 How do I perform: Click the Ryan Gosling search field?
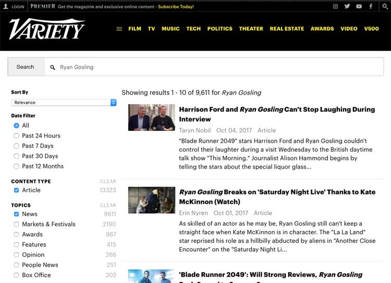coord(214,67)
